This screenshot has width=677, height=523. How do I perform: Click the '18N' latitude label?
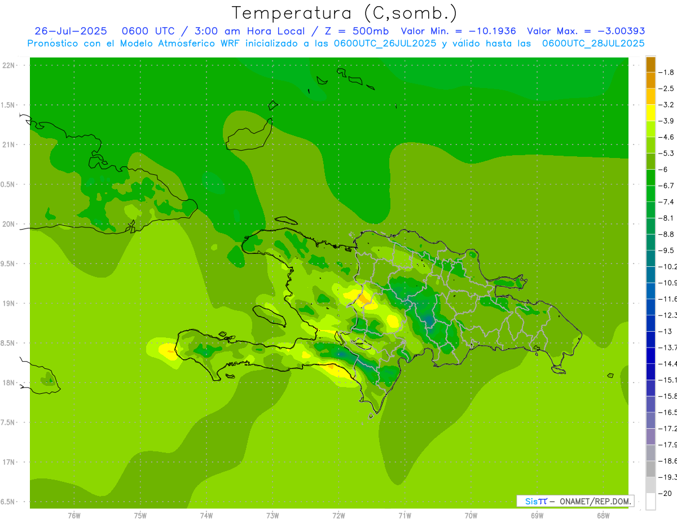coord(9,383)
